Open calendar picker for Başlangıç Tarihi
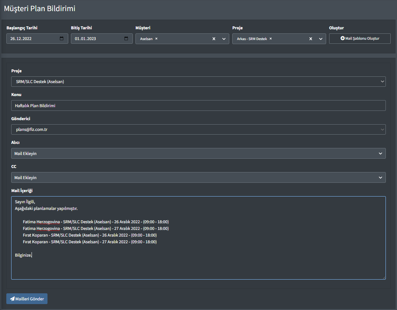This screenshot has height=310, width=397. pyautogui.click(x=62, y=39)
